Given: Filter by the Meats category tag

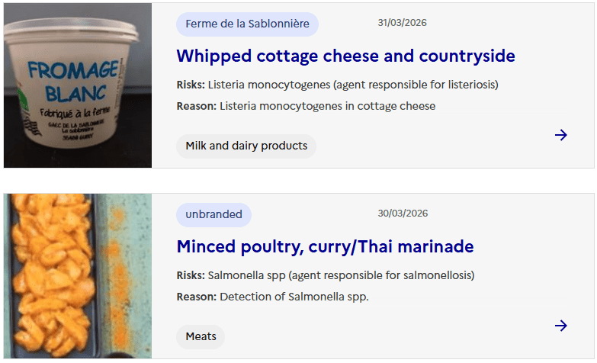Looking at the screenshot, I should point(201,336).
